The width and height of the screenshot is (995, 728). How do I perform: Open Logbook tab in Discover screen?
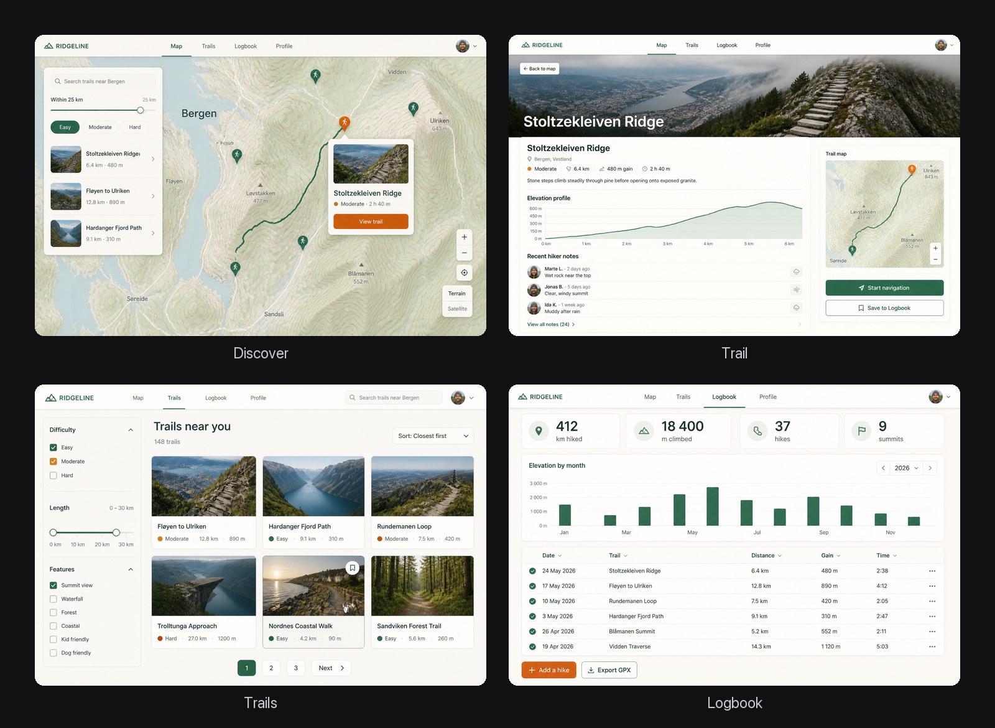246,46
